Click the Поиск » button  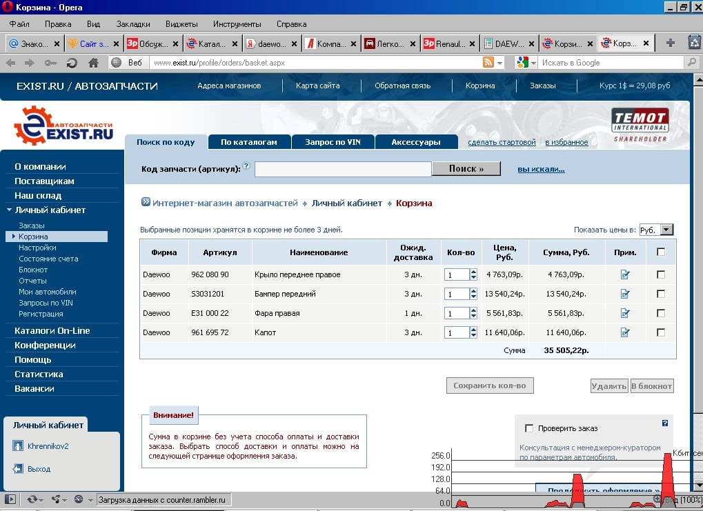466,168
